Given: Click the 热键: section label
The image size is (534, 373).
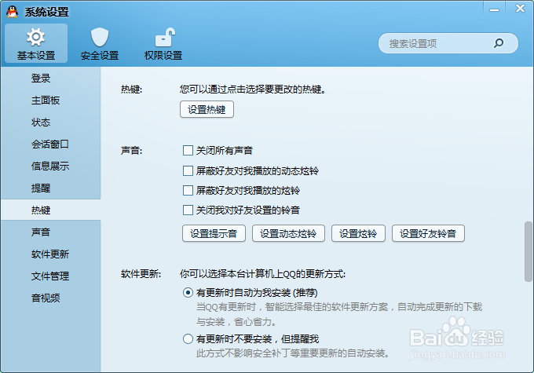Looking at the screenshot, I should pos(131,90).
